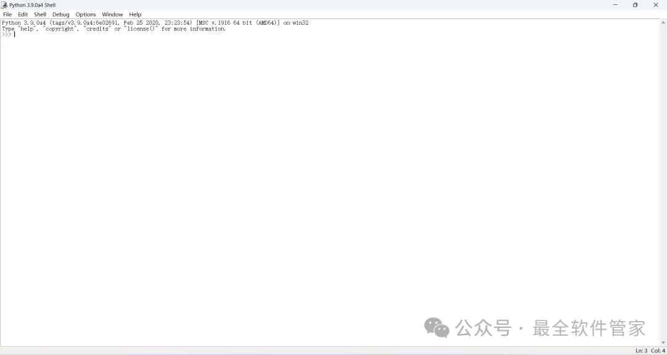Open the Options menu
Image resolution: width=667 pixels, height=355 pixels.
pyautogui.click(x=85, y=14)
